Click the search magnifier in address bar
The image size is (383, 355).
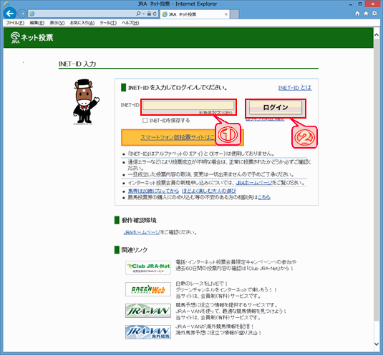(x=138, y=14)
